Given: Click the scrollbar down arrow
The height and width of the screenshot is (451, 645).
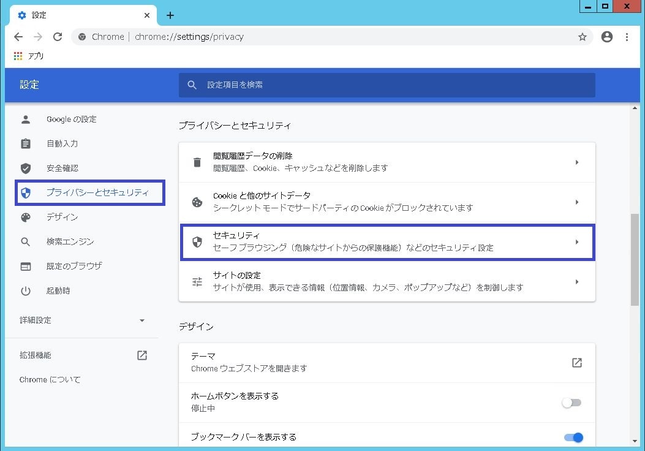Looking at the screenshot, I should [635, 441].
